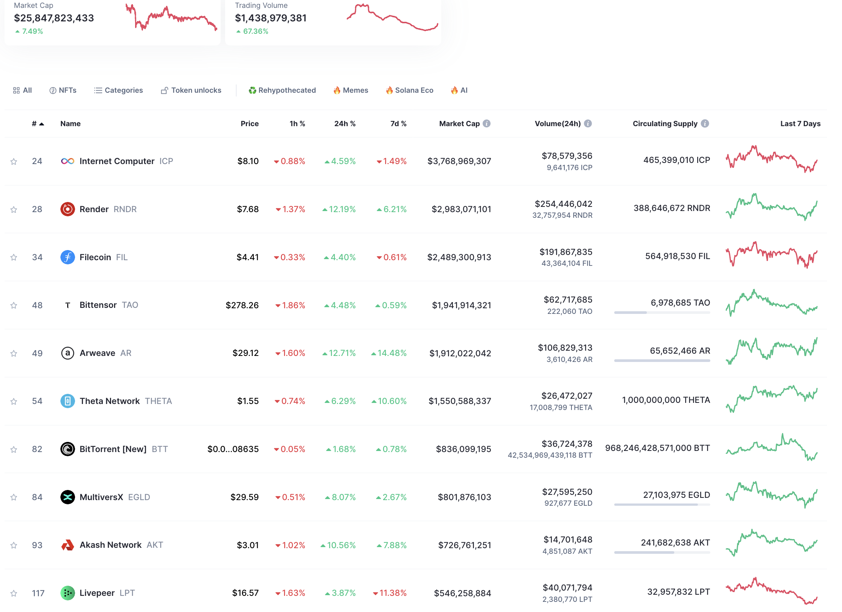Click Arweave circulating supply progress bar
The width and height of the screenshot is (842, 612).
662,360
